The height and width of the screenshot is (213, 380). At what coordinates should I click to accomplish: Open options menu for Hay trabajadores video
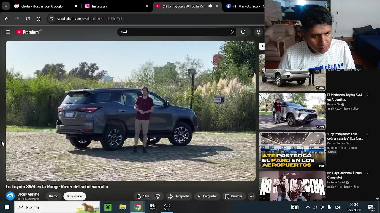tap(368, 135)
